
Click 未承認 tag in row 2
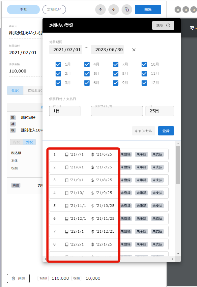point(141,167)
